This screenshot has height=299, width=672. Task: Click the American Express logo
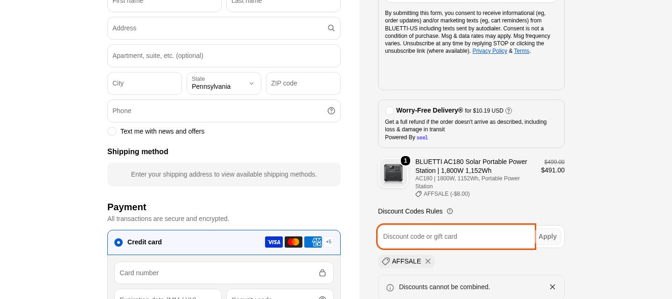pyautogui.click(x=313, y=242)
